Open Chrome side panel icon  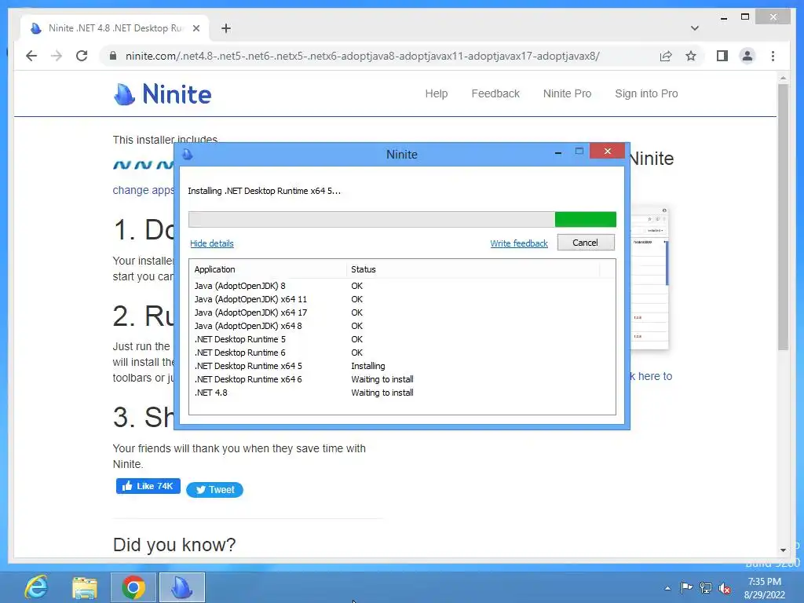coord(722,56)
